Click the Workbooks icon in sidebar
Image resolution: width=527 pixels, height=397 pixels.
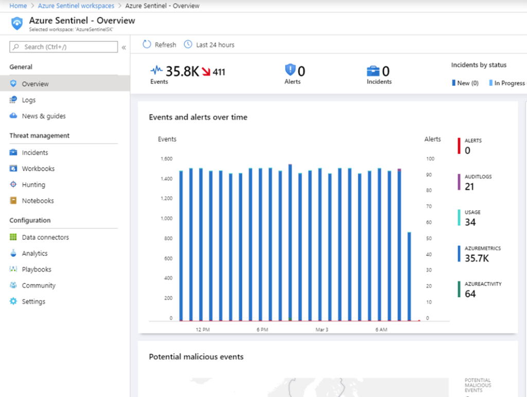[13, 168]
